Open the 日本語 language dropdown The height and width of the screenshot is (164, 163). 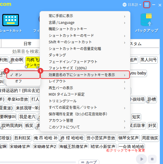pyautogui.click(x=134, y=5)
